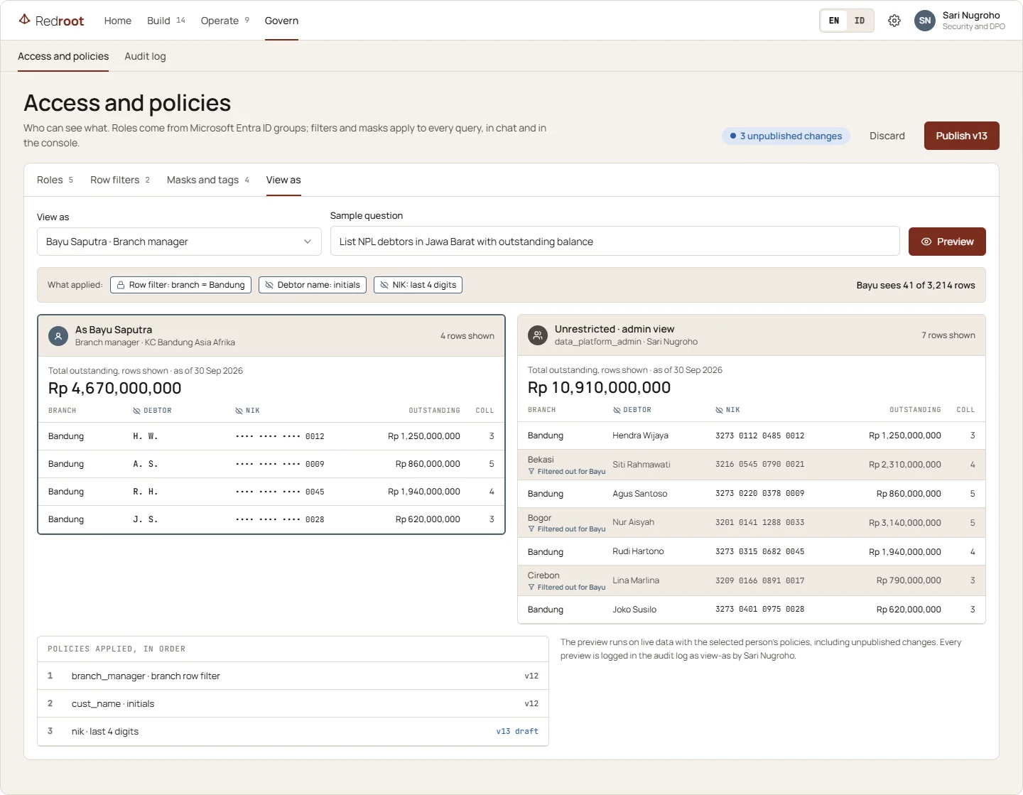The image size is (1023, 795).
Task: Open the Roles tab
Action: 55,180
